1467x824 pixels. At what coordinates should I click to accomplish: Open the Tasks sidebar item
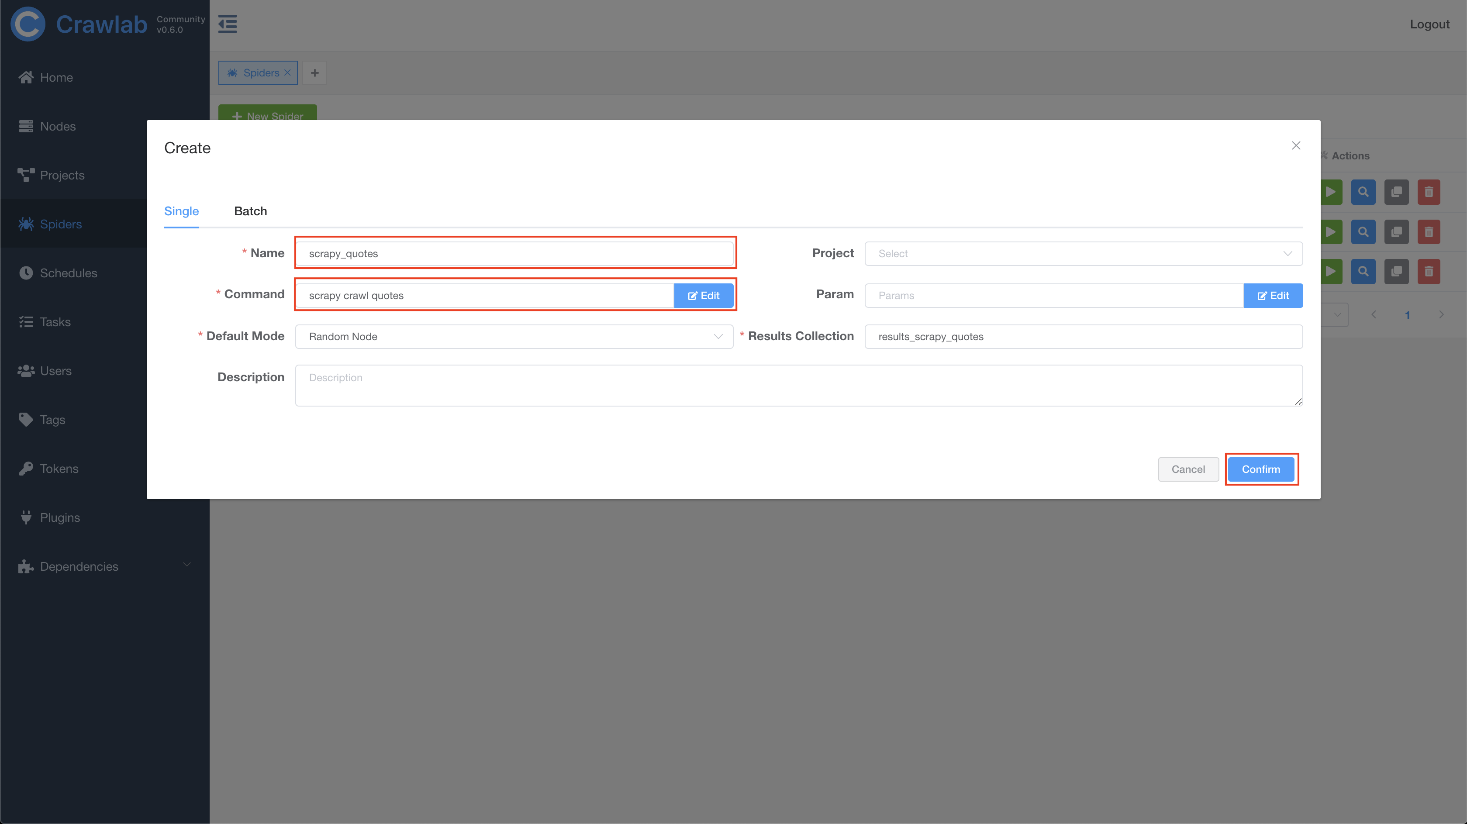click(x=105, y=322)
